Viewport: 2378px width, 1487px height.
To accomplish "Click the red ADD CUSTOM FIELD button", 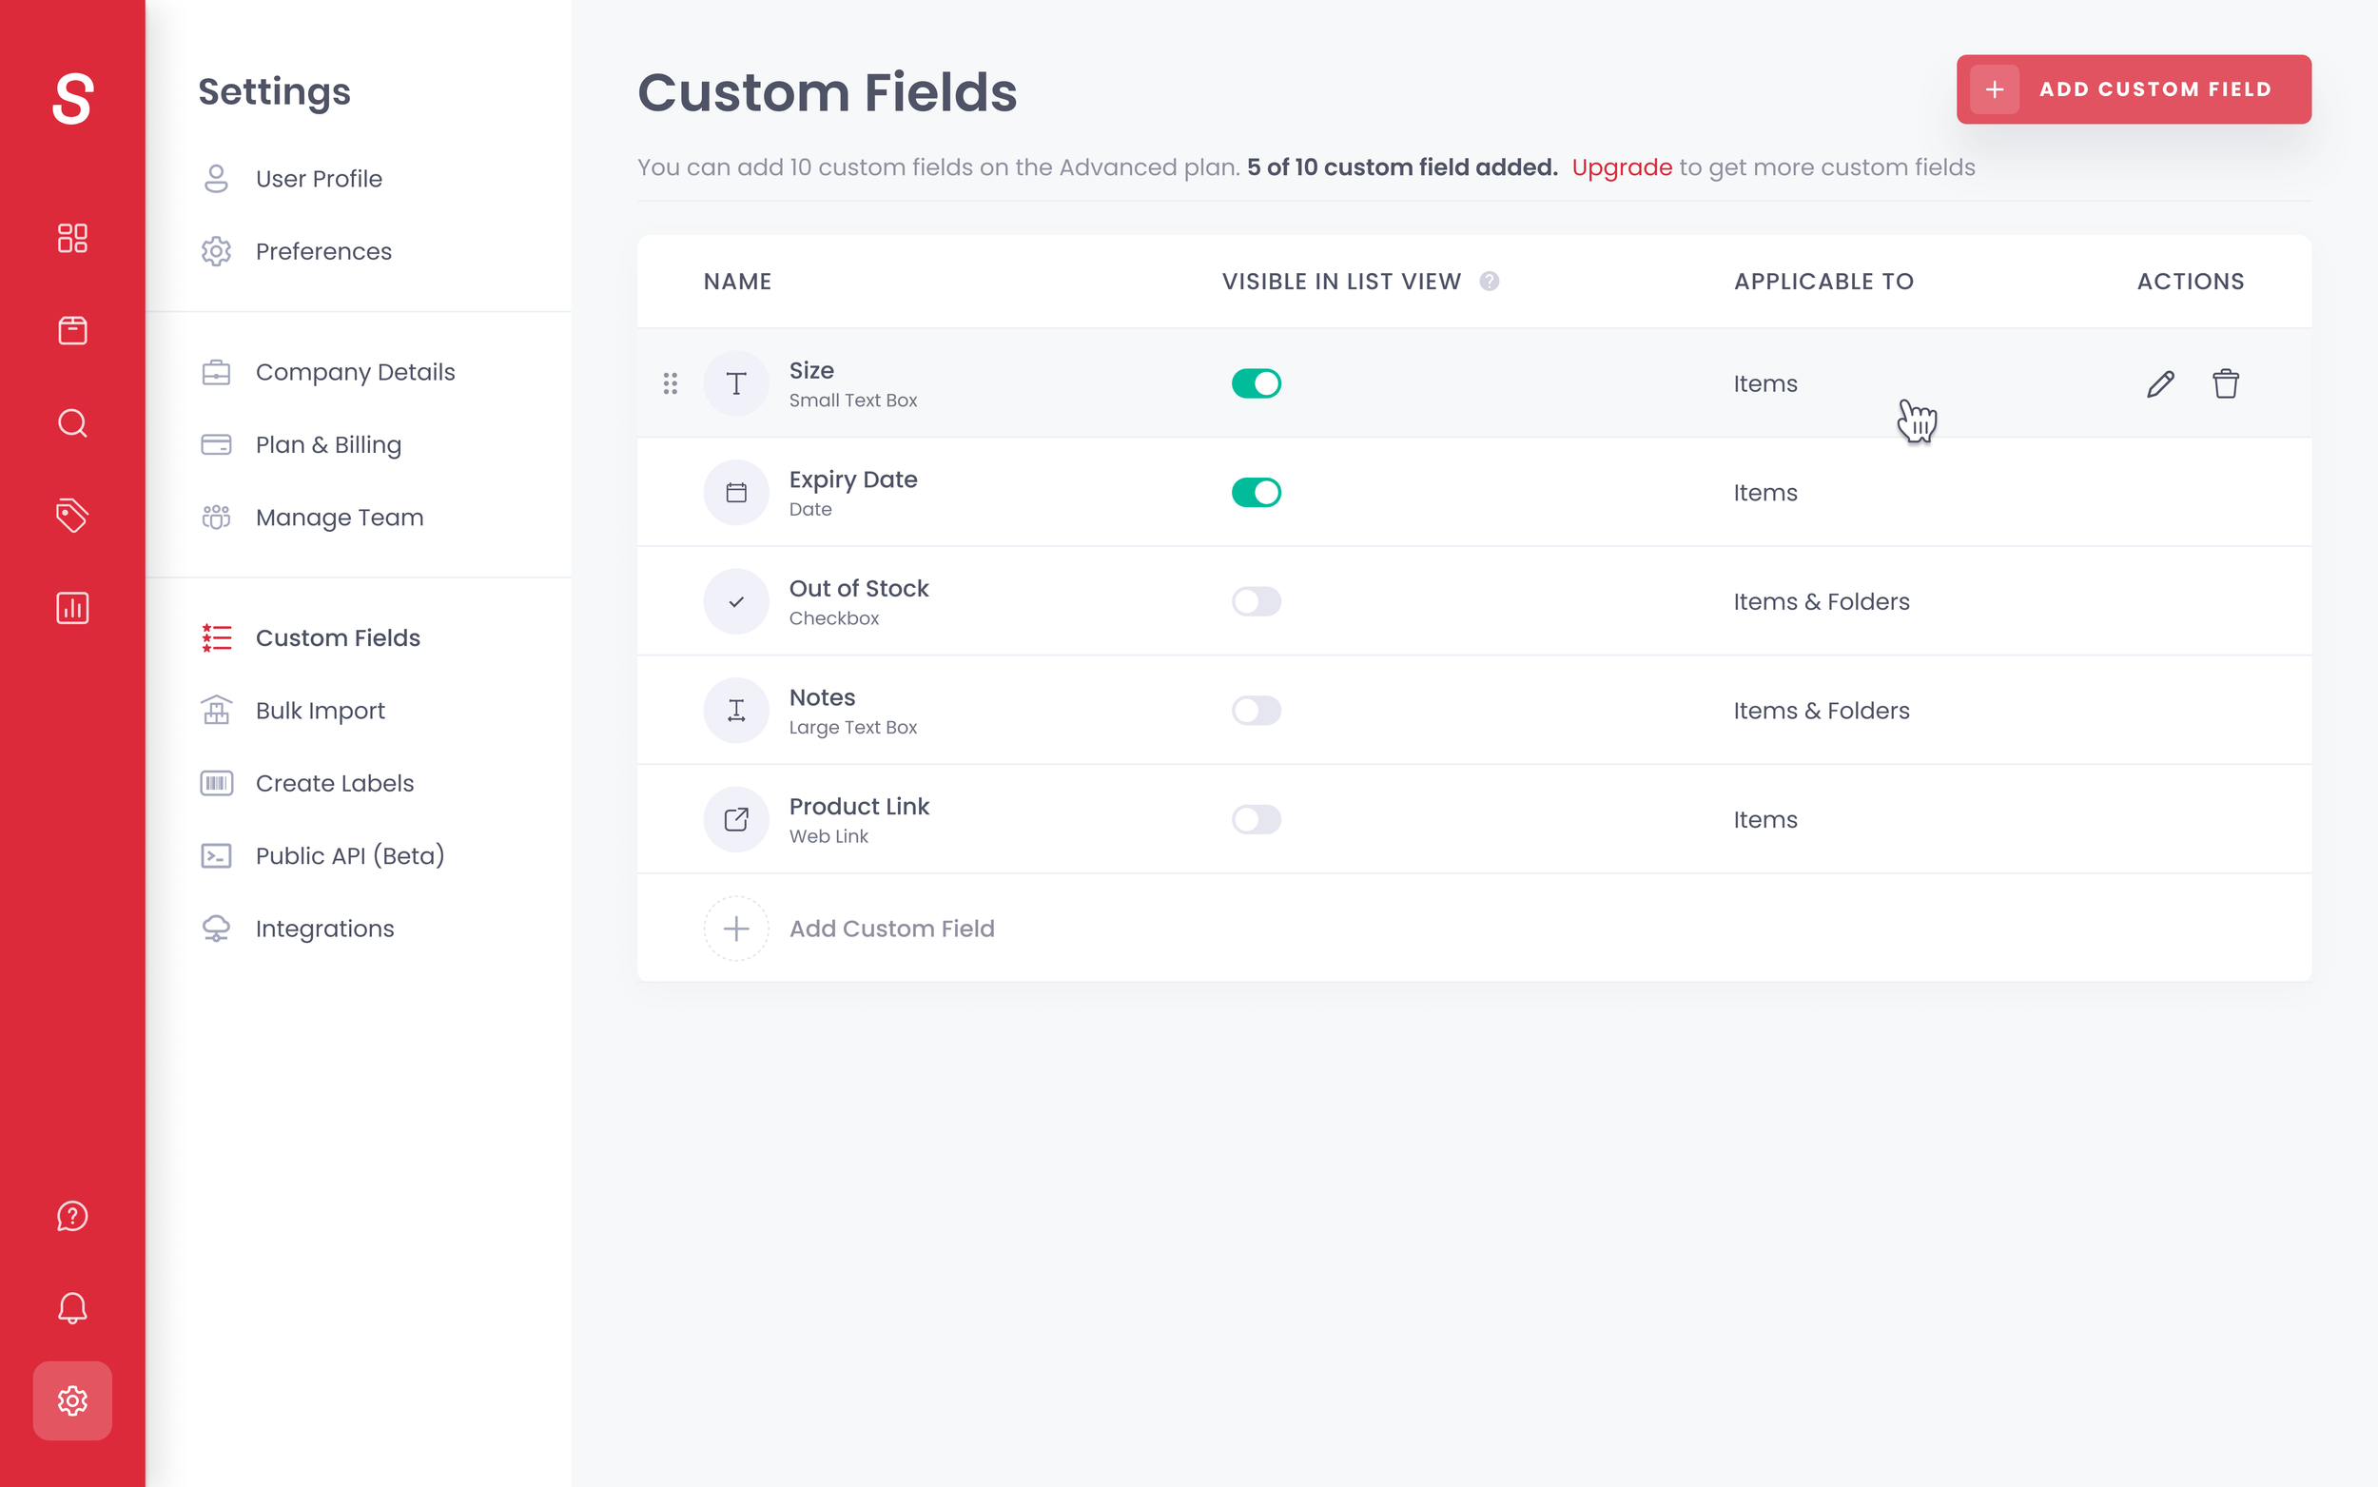I will point(2134,89).
